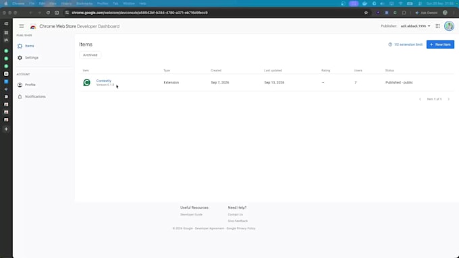Viewport: 459px width, 258px height.
Task: Open the Help menu
Action: [x=142, y=3]
